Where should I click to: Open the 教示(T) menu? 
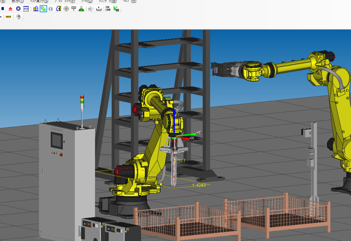coord(18,1)
